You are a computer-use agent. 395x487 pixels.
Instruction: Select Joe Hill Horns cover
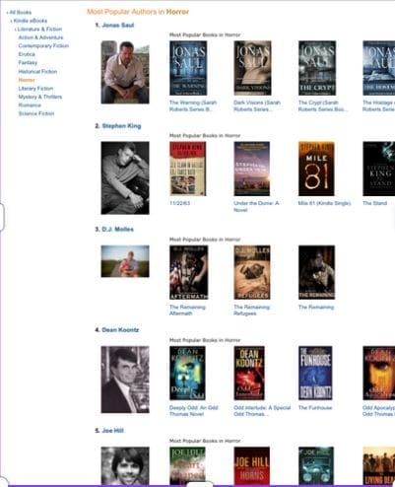(x=252, y=466)
